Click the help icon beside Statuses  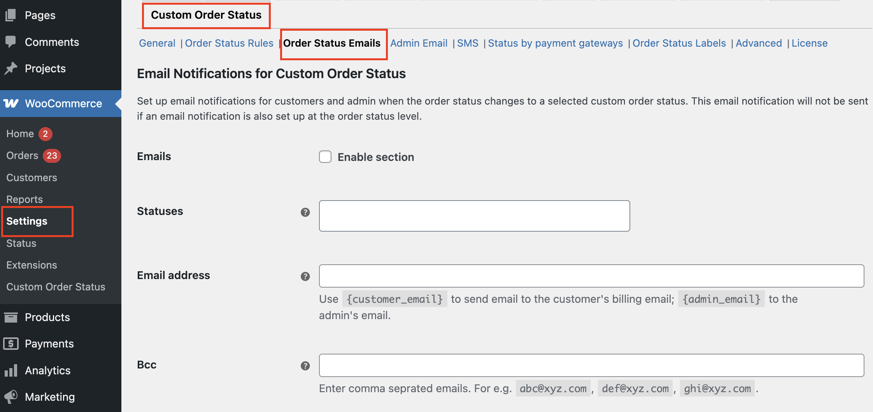[x=305, y=212]
